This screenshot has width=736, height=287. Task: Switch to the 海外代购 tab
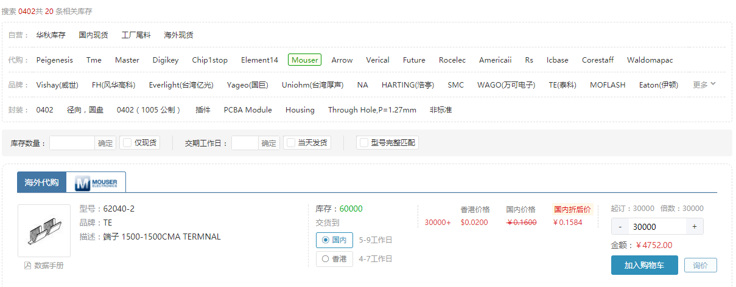coord(41,182)
